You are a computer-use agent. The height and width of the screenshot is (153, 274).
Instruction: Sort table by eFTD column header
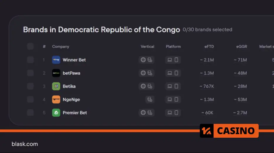click(209, 46)
